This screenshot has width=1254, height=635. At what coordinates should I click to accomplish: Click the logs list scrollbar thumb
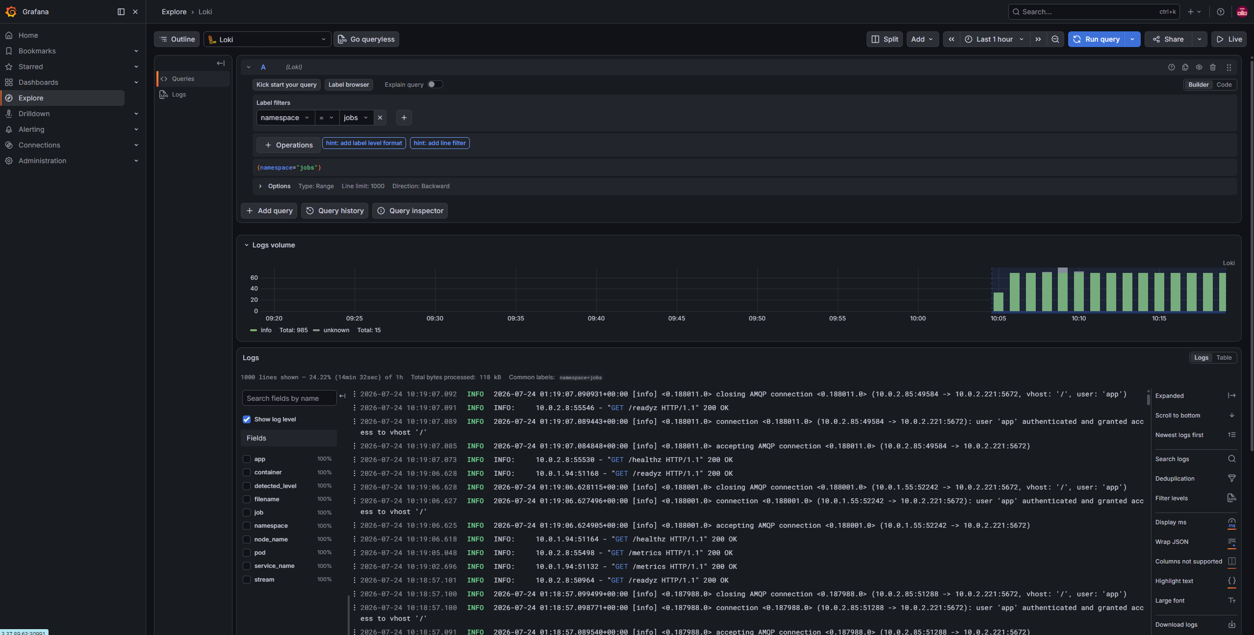click(1149, 399)
